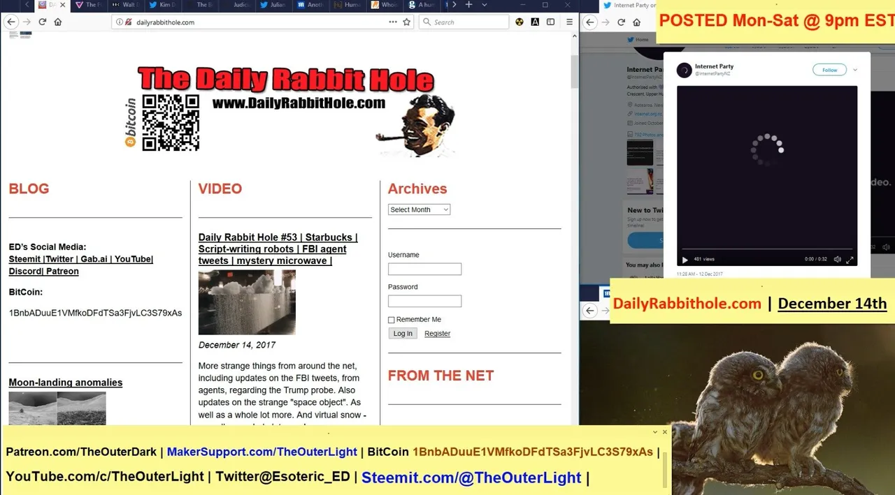Toggle the Remember Me checkbox
The image size is (895, 495).
click(392, 320)
